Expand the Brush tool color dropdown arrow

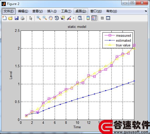click(x=73, y=18)
